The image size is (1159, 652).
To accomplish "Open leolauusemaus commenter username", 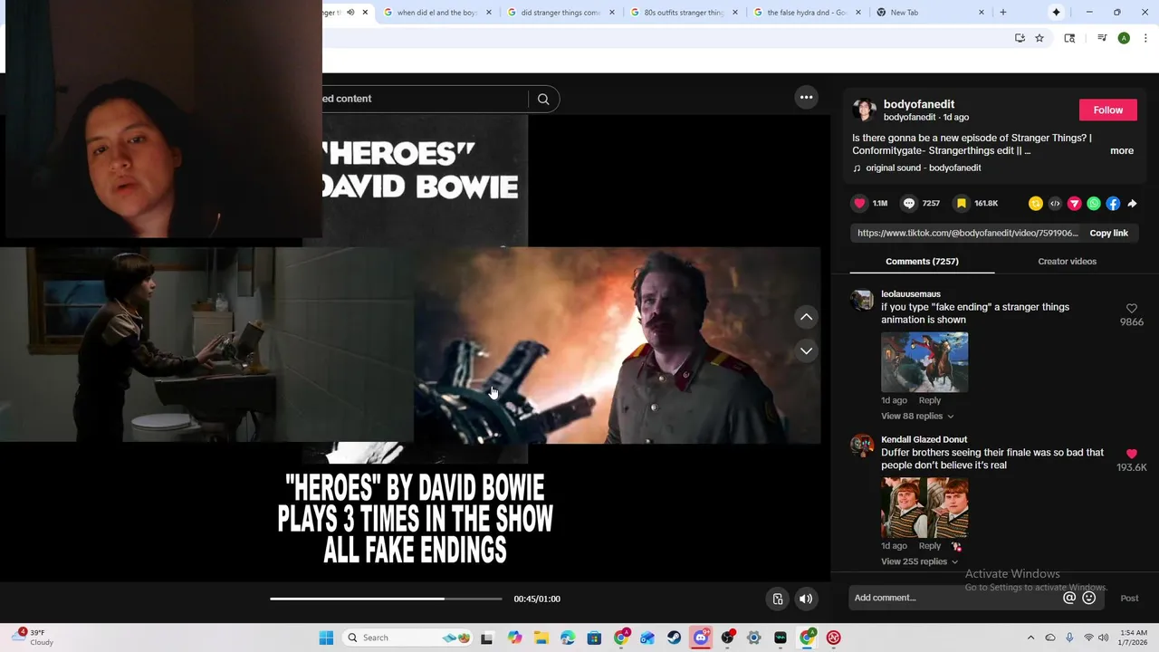I will tap(911, 293).
